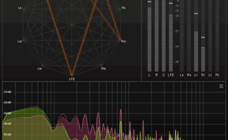Click the -36 meter scale value
Viewport: 228px width, 140px height.
(177, 47)
